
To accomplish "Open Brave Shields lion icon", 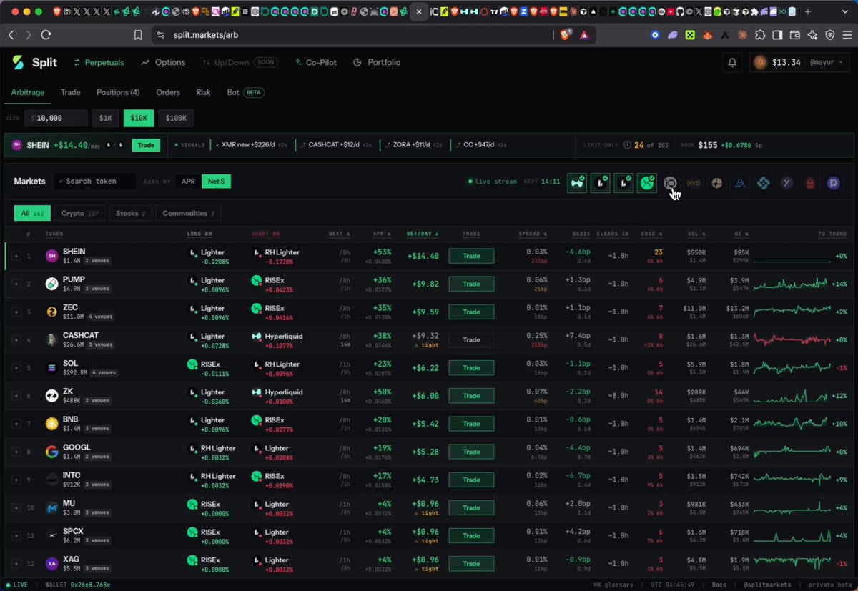I will coord(566,34).
